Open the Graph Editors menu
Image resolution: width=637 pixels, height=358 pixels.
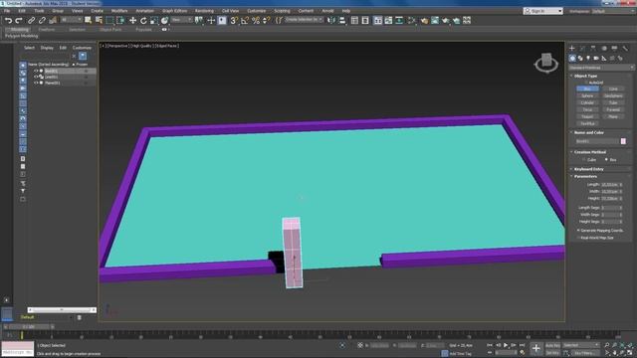pos(175,11)
